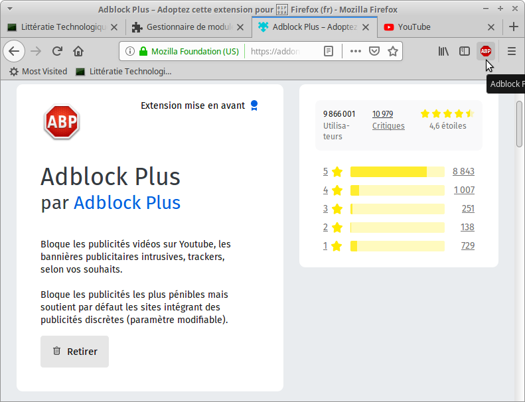Save the page to Pocket
This screenshot has height=402, width=525.
pos(374,51)
